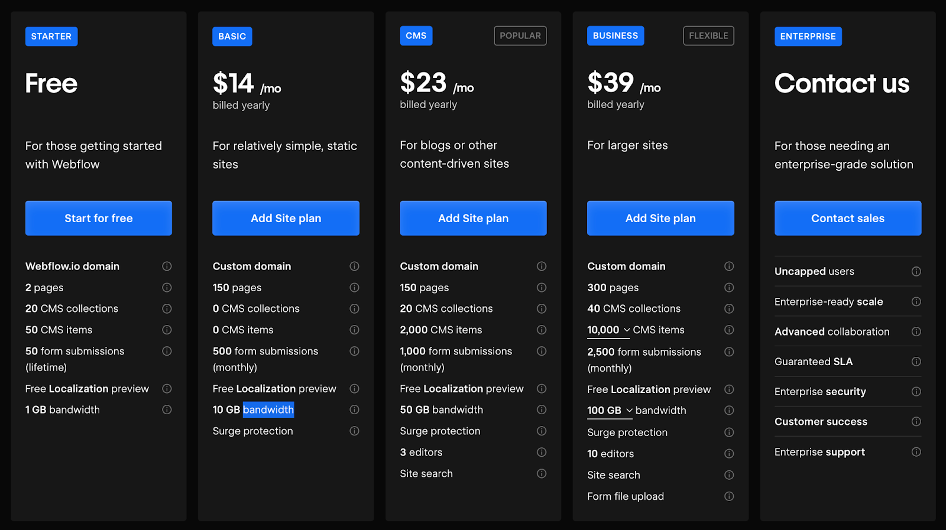Click info icon for 40 CMS collections
The width and height of the screenshot is (946, 530).
tap(729, 308)
